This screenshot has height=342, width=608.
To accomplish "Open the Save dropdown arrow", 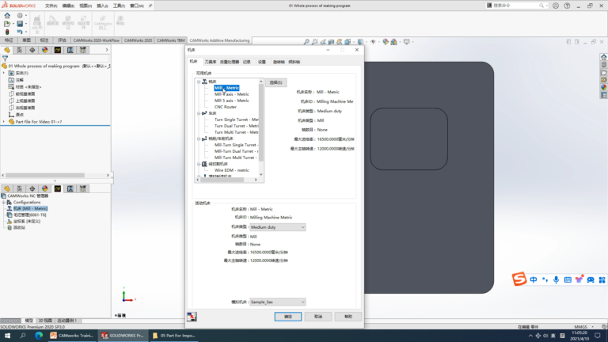I will coord(26,24).
